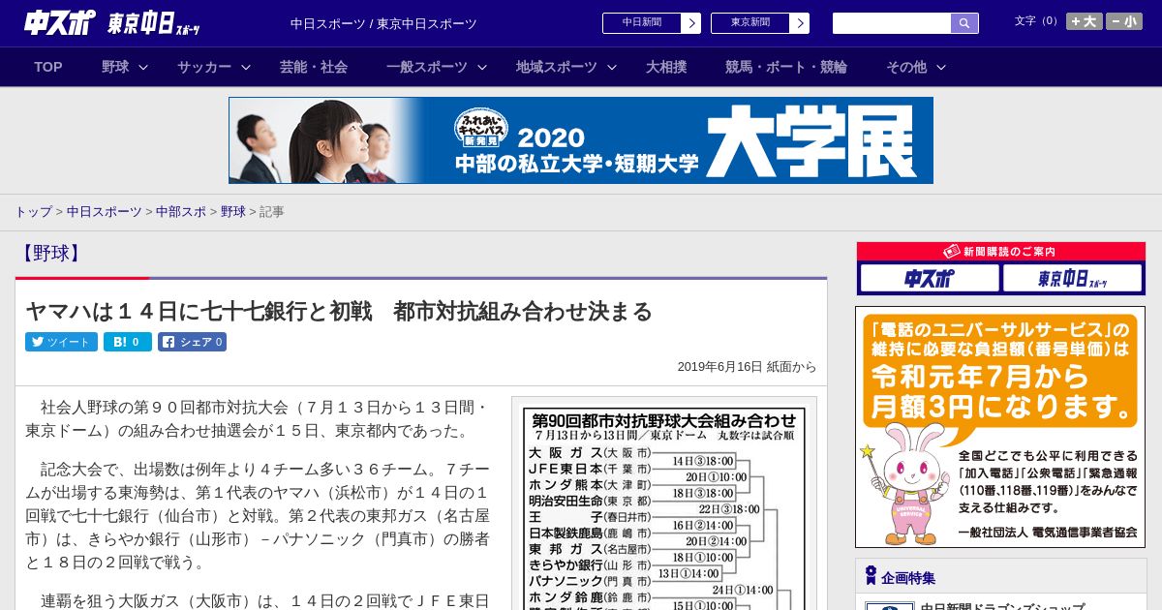Increase the text size with +大
This screenshot has height=610, width=1162.
(x=1085, y=21)
